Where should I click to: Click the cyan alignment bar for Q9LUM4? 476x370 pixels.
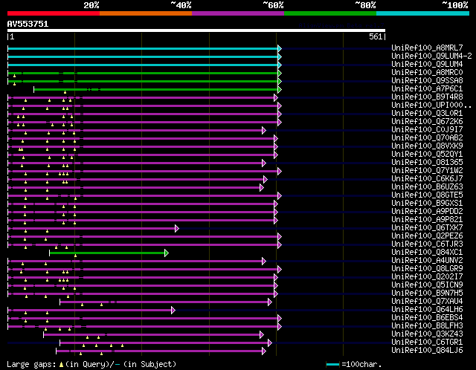[143, 65]
